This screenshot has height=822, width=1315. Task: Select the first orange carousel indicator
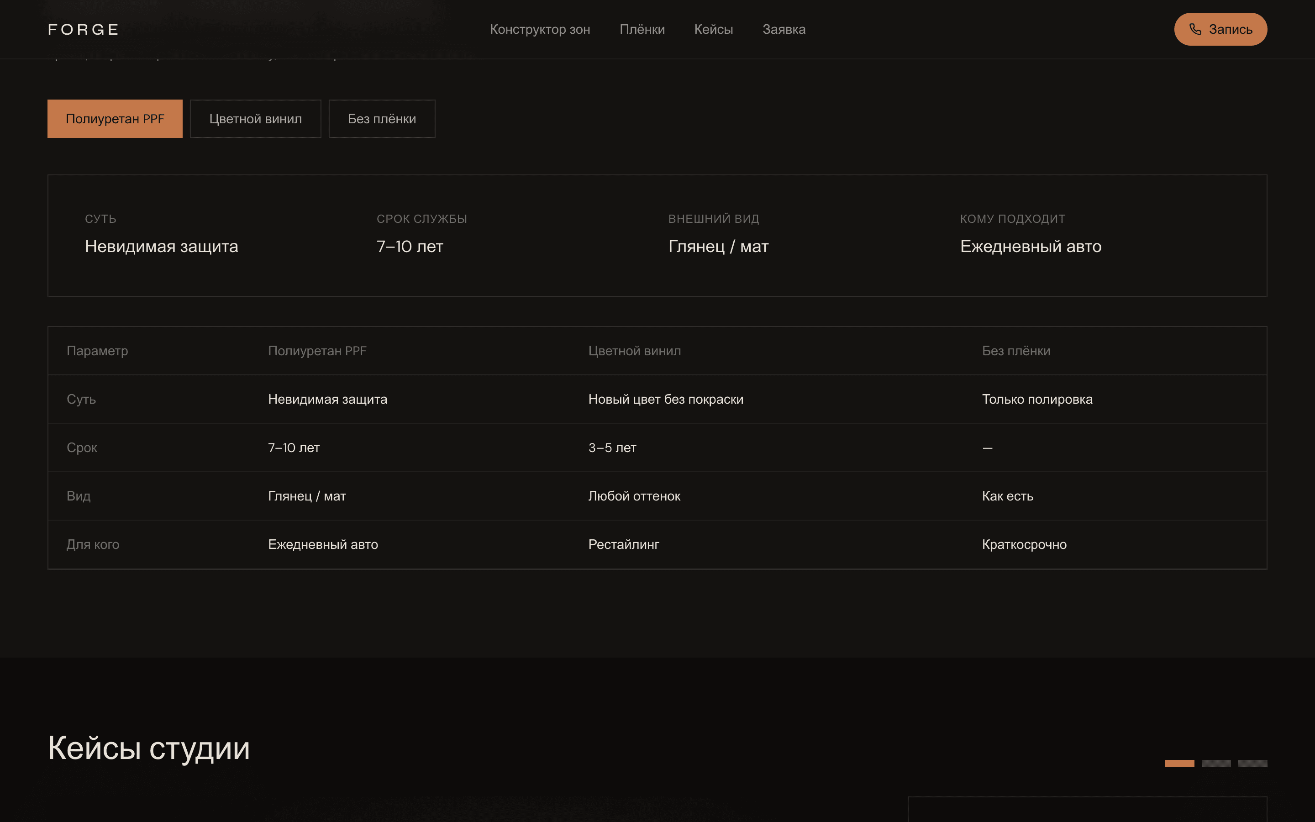(x=1179, y=763)
